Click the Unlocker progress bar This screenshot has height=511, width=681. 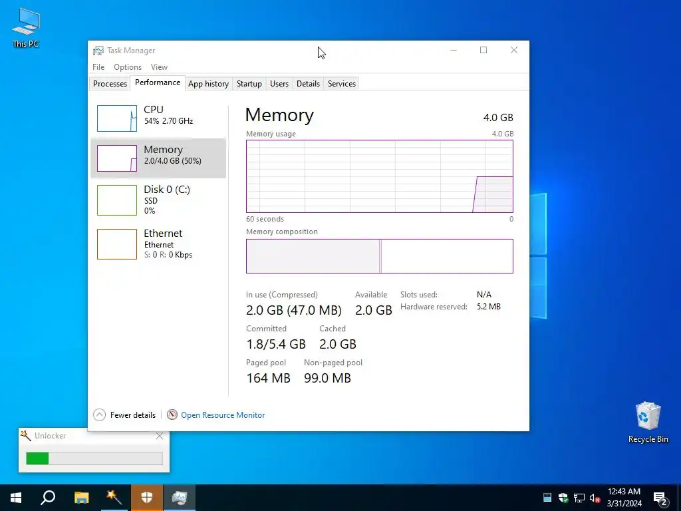point(94,458)
